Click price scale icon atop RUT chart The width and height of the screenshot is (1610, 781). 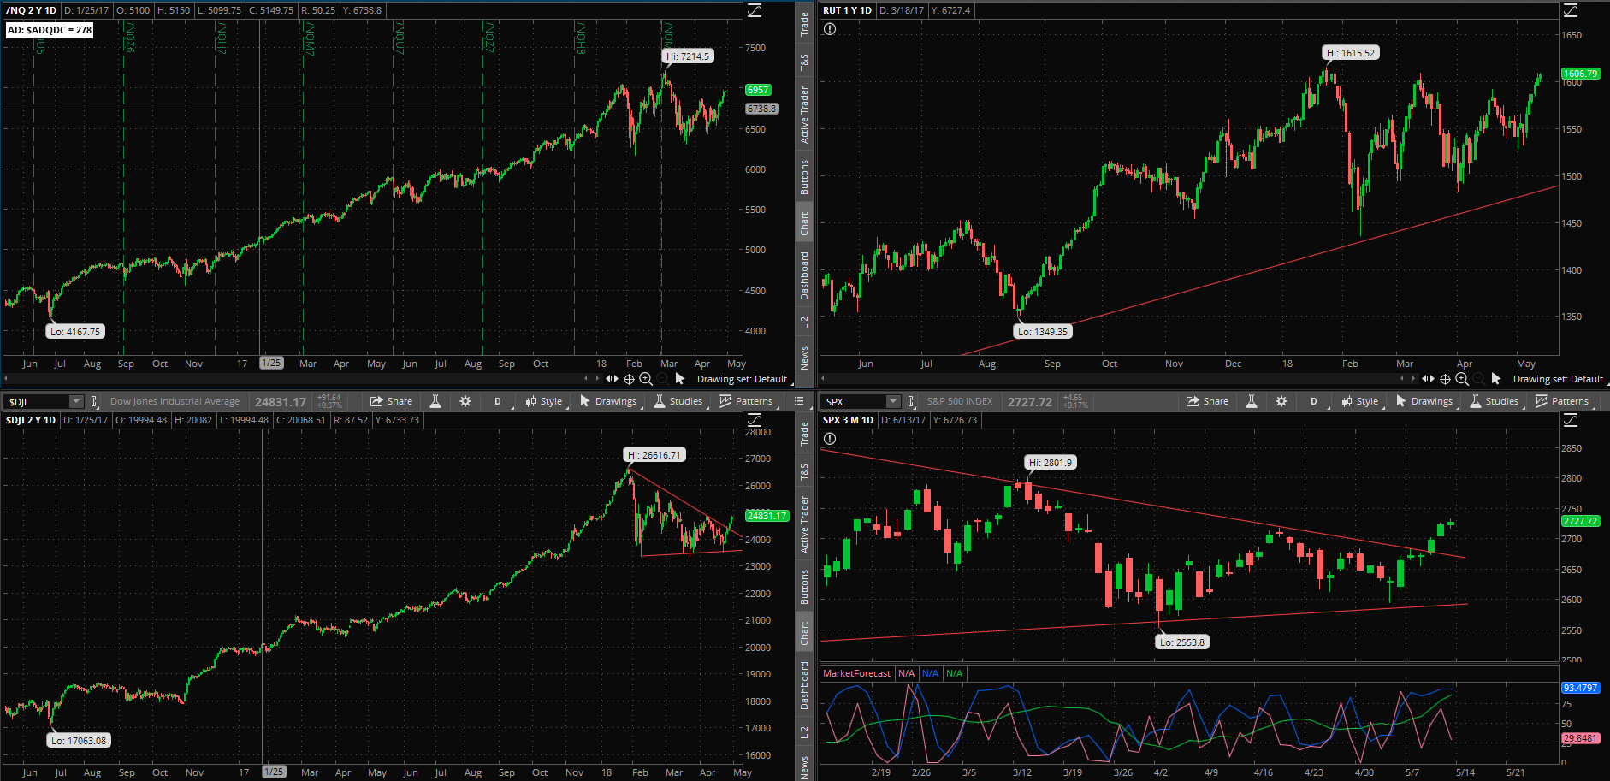pyautogui.click(x=1571, y=10)
